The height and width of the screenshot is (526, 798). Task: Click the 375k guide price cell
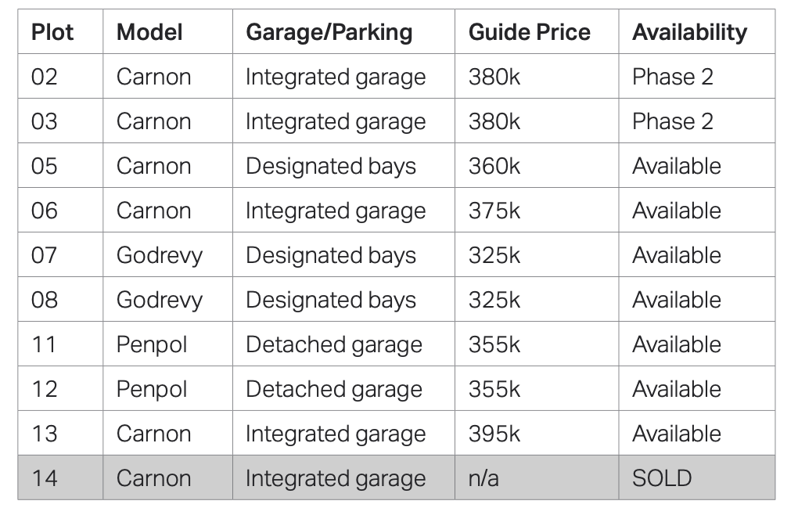(x=494, y=211)
